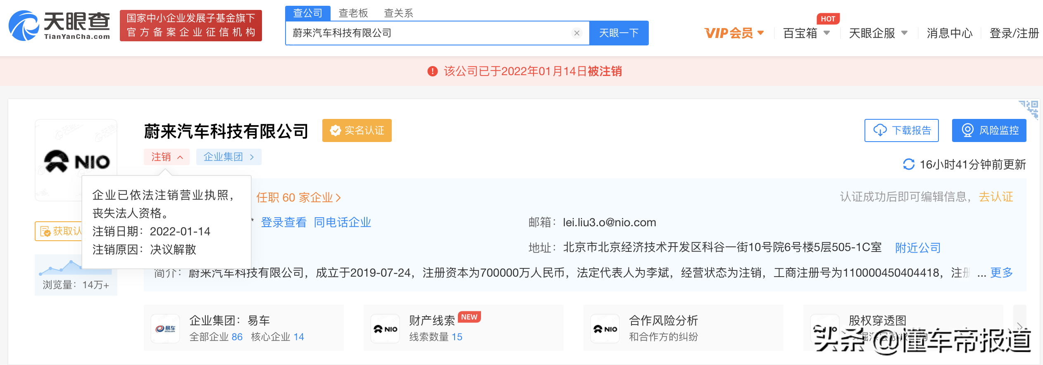
Task: Click NIO icon in 财产线索 card
Action: click(385, 329)
